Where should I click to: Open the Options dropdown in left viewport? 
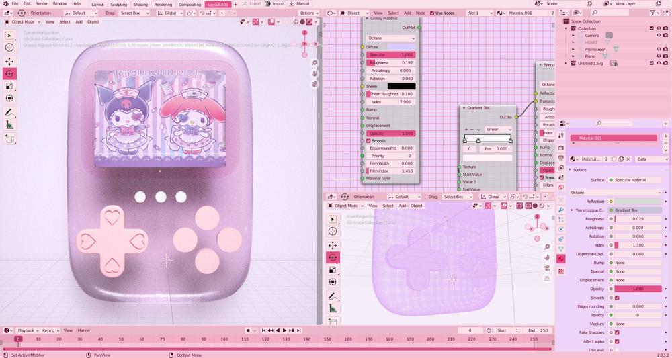tap(309, 13)
